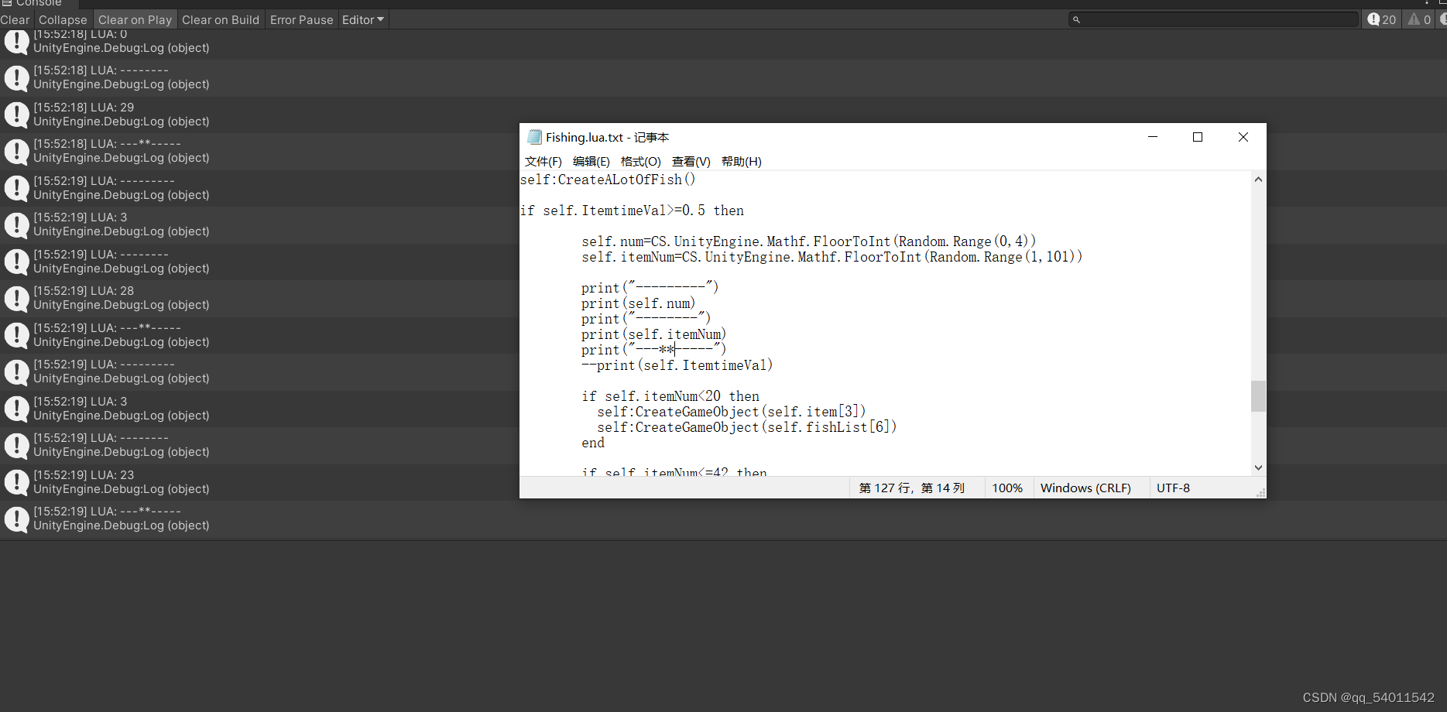Viewport: 1447px width, 712px height.
Task: Toggle Clear on Play option
Action: pyautogui.click(x=135, y=20)
